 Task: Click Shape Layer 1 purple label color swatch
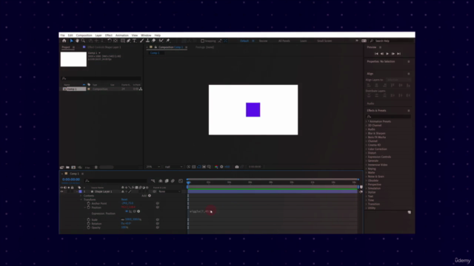tap(80, 191)
